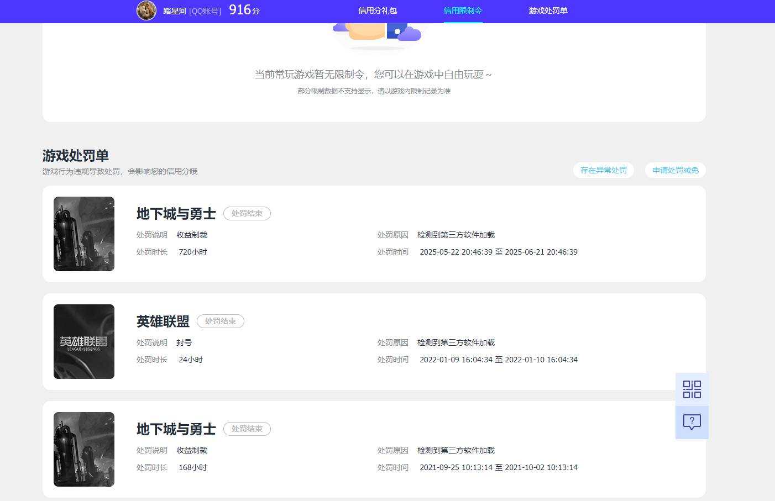Click 收益制裁 in 720小时 penalty card
The image size is (775, 501).
point(192,235)
